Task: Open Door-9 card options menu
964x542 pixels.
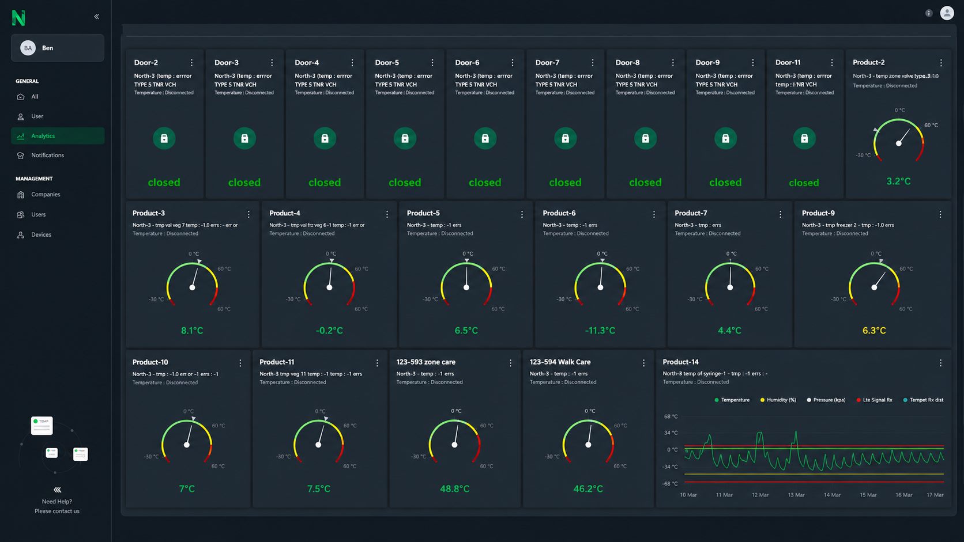Action: (753, 63)
